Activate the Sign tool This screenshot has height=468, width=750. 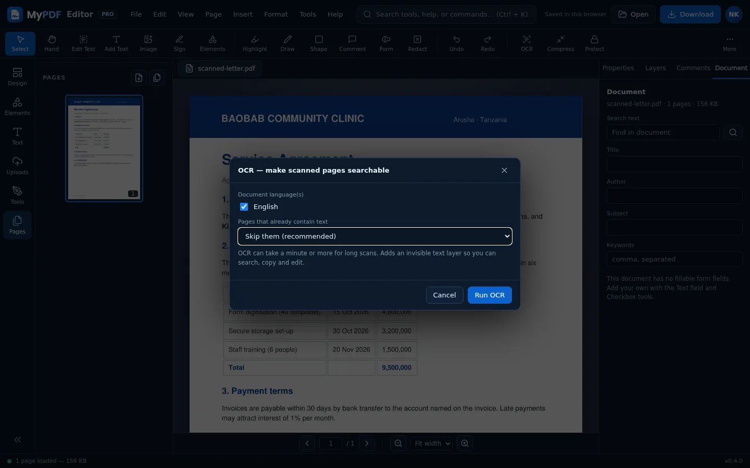(x=180, y=44)
